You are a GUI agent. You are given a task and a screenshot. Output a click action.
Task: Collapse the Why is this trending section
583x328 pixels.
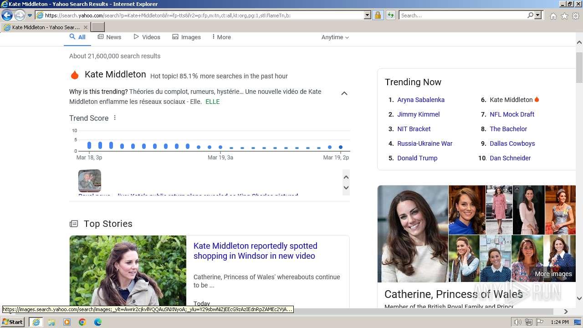click(x=344, y=93)
